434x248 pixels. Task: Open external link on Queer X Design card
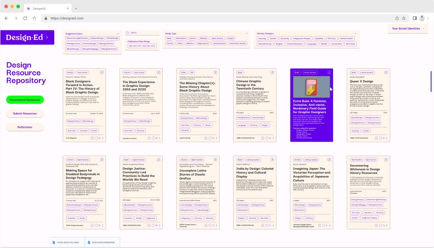tap(385, 72)
